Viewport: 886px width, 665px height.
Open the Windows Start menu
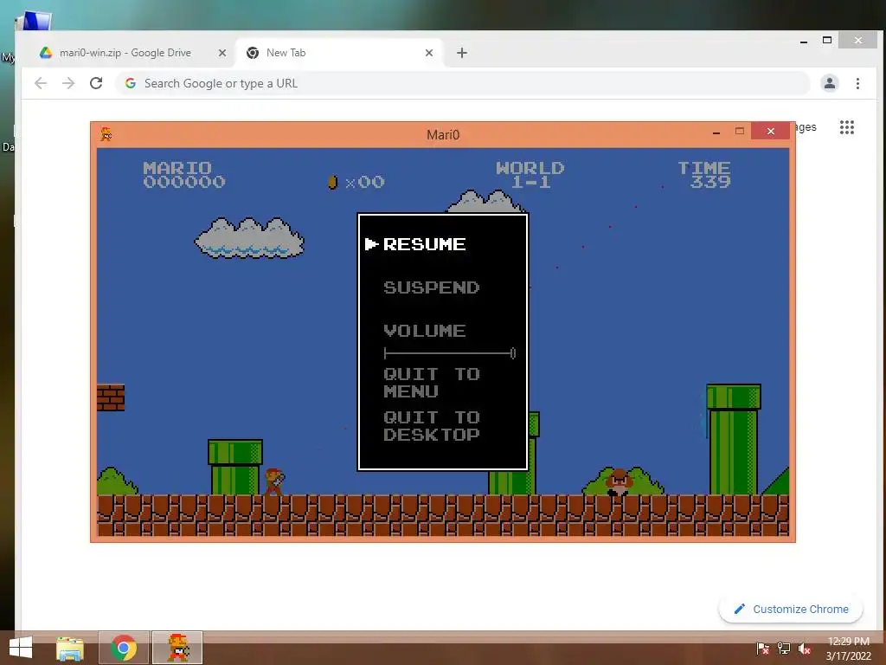coord(21,648)
